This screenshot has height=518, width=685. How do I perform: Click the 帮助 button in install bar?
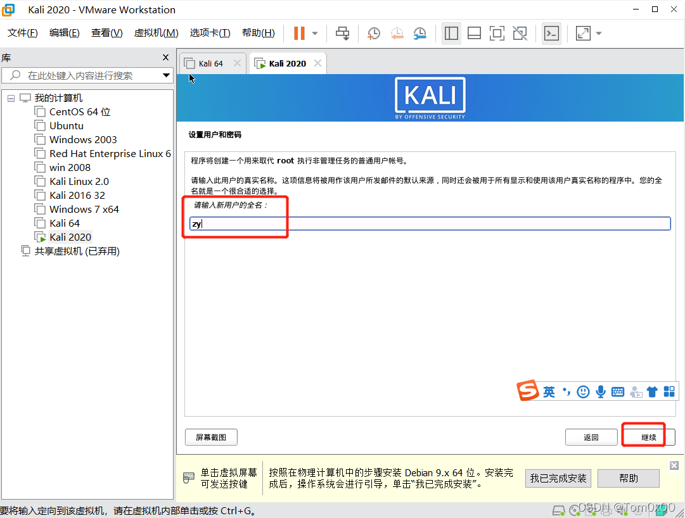628,478
